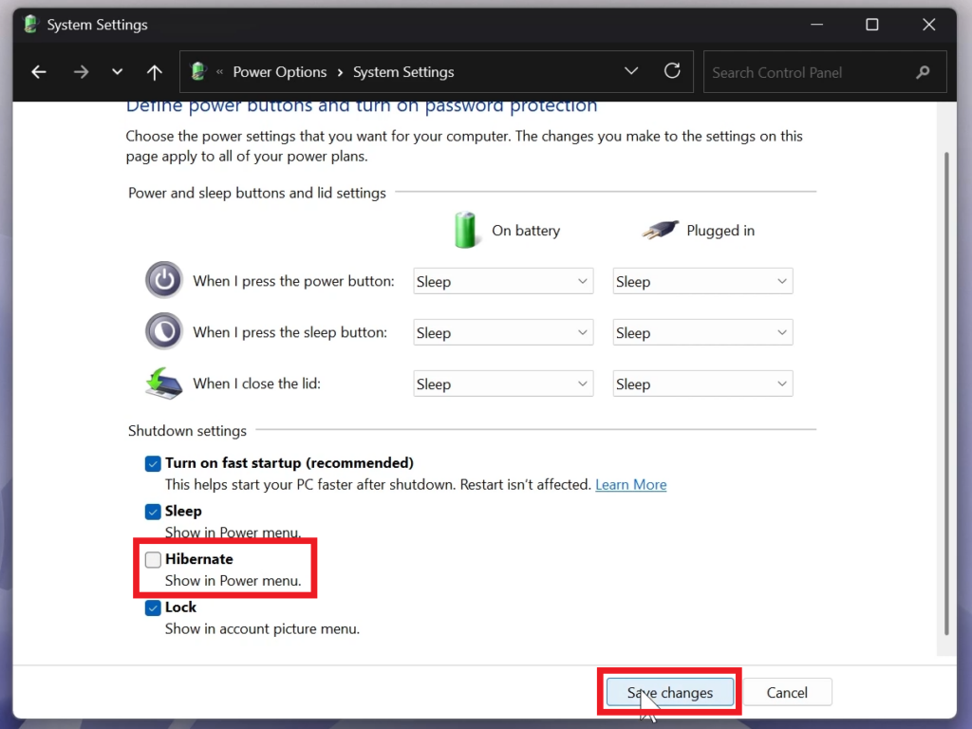The width and height of the screenshot is (972, 729).
Task: Open the Learn More link
Action: (630, 485)
